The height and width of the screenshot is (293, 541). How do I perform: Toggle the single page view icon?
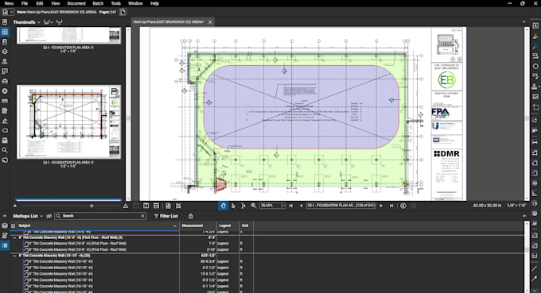pyautogui.click(x=136, y=206)
